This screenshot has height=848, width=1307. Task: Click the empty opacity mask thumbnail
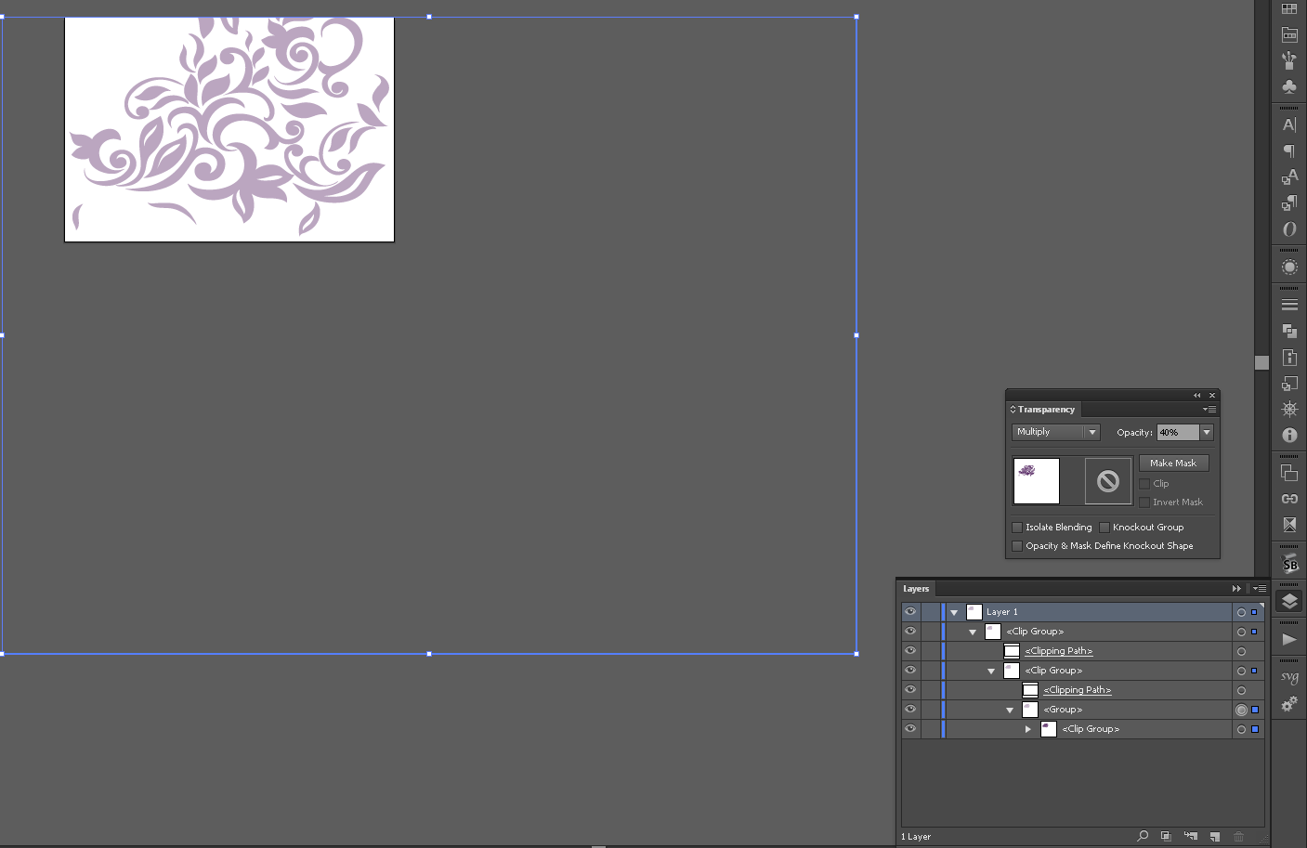click(1108, 481)
